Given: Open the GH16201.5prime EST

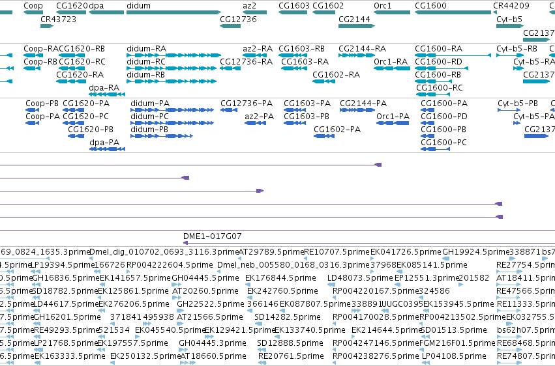Looking at the screenshot, I should click(38, 324).
